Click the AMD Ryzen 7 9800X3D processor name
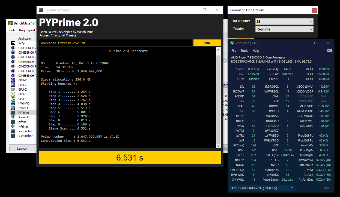 pos(258,57)
